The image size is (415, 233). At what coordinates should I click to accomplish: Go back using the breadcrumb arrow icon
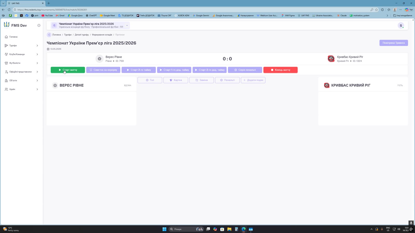pyautogui.click(x=49, y=35)
